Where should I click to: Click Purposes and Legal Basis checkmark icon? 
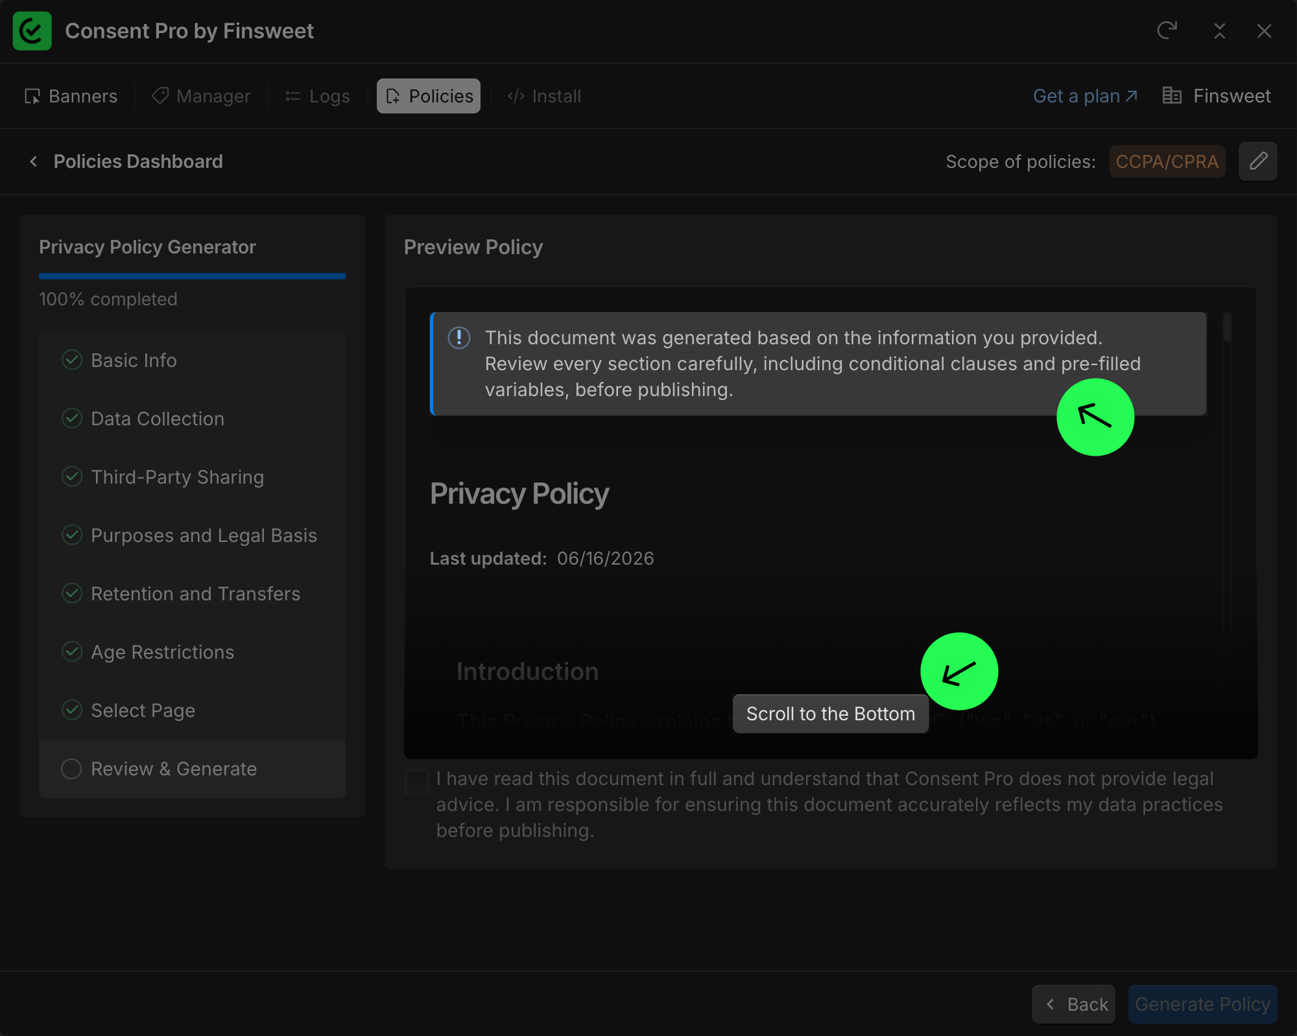(72, 535)
